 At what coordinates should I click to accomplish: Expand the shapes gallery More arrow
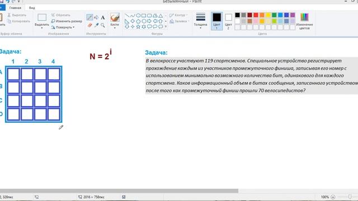pos(166,27)
